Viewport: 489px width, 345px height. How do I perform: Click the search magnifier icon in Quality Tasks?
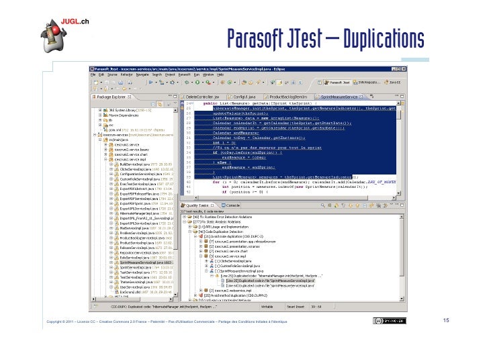tap(323, 205)
